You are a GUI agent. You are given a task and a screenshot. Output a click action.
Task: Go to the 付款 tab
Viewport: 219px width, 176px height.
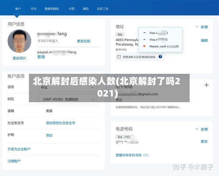[72, 9]
